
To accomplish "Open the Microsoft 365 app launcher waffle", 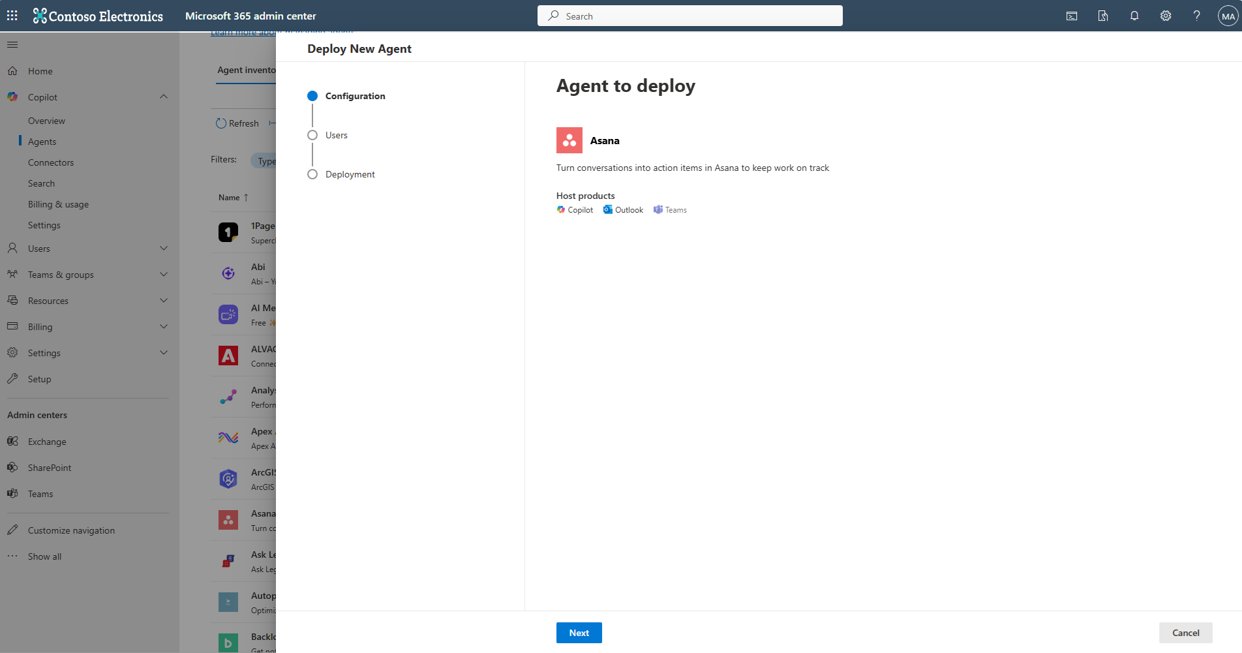I will click(x=12, y=15).
